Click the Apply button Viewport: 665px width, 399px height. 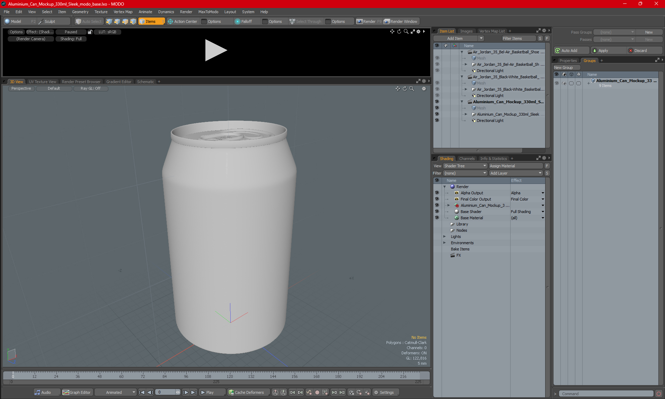[x=609, y=51]
